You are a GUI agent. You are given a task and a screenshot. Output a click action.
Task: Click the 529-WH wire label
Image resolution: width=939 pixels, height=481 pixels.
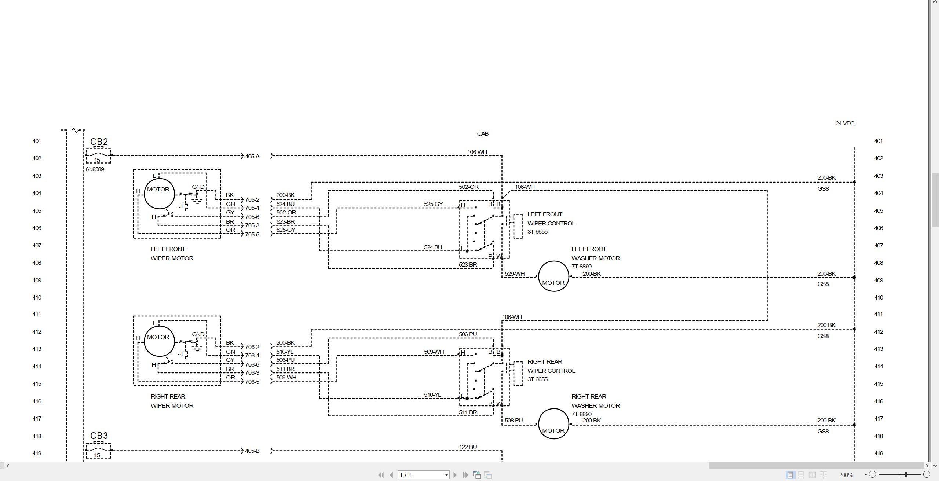point(515,274)
